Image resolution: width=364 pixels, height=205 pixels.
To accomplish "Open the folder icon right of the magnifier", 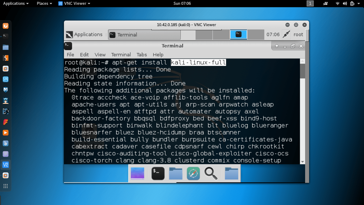I will pos(232,174).
